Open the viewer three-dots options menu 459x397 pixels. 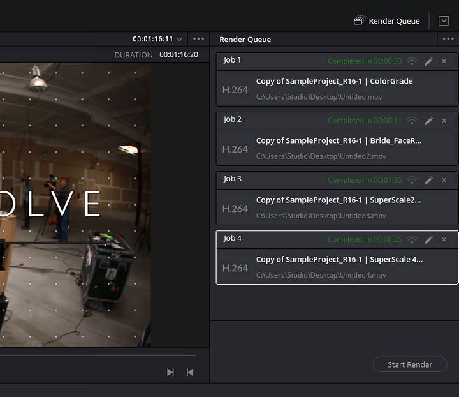click(198, 39)
